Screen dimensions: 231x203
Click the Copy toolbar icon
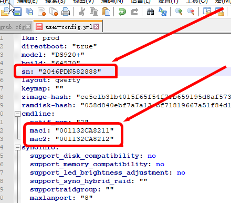tap(94, 12)
